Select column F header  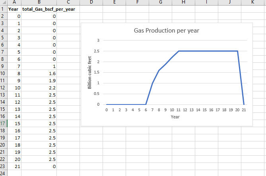click(x=138, y=2)
